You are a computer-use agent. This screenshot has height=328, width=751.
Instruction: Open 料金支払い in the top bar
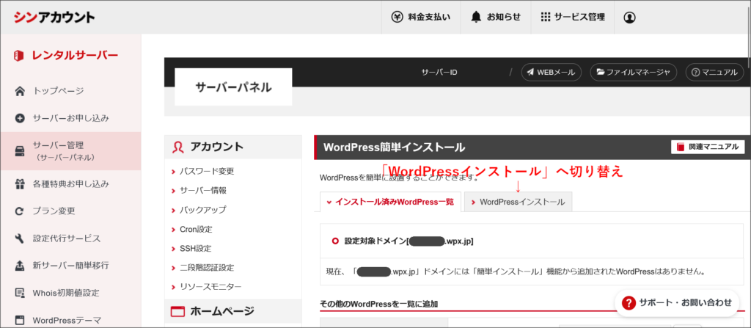[x=421, y=18]
